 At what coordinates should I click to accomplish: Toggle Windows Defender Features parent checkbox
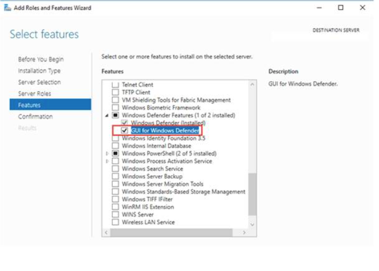116,115
